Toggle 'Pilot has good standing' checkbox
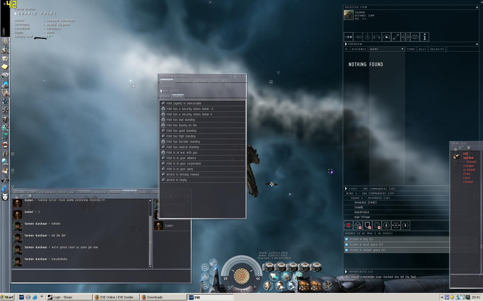Screen dimensions: 483x301 click(163, 131)
